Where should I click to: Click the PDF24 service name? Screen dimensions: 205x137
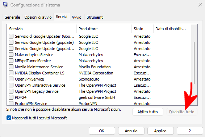[21, 97]
